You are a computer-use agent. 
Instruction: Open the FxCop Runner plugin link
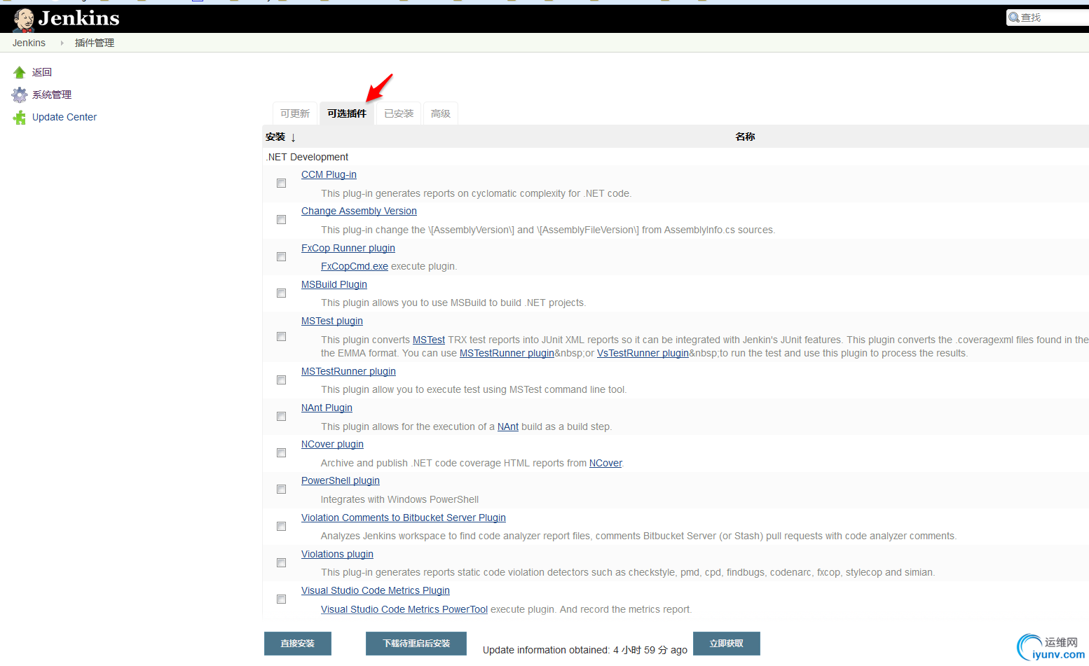coord(348,249)
